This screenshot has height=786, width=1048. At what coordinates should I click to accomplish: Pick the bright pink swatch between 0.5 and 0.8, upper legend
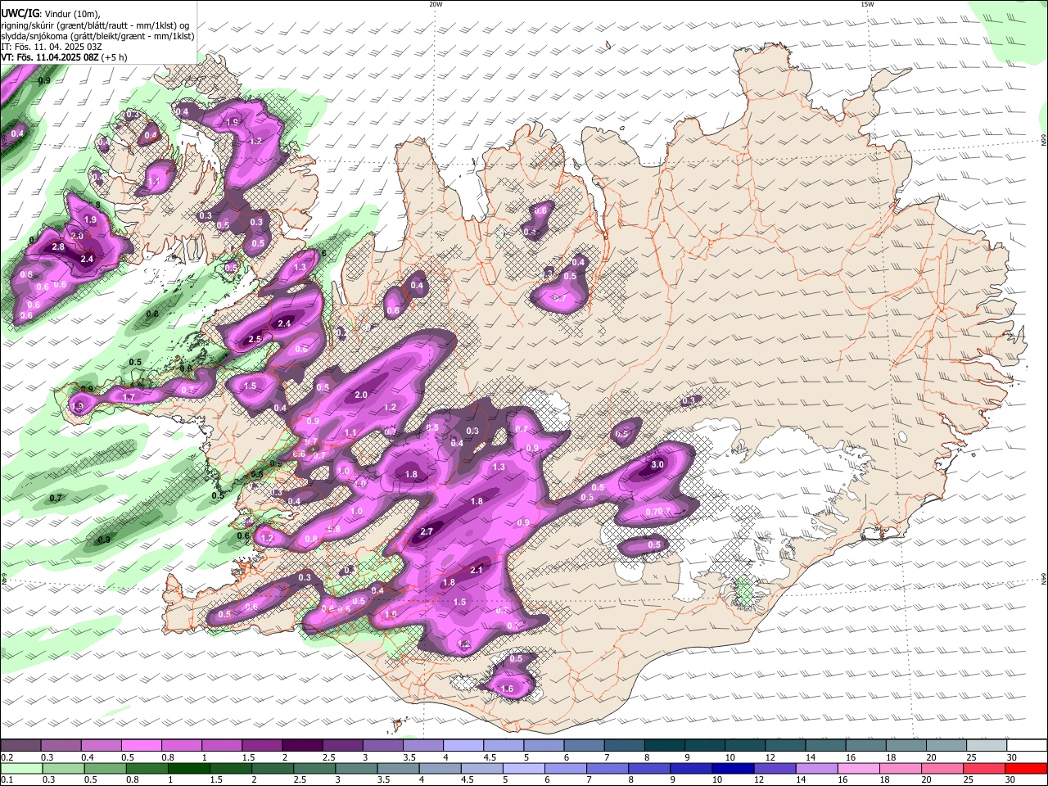(x=142, y=746)
